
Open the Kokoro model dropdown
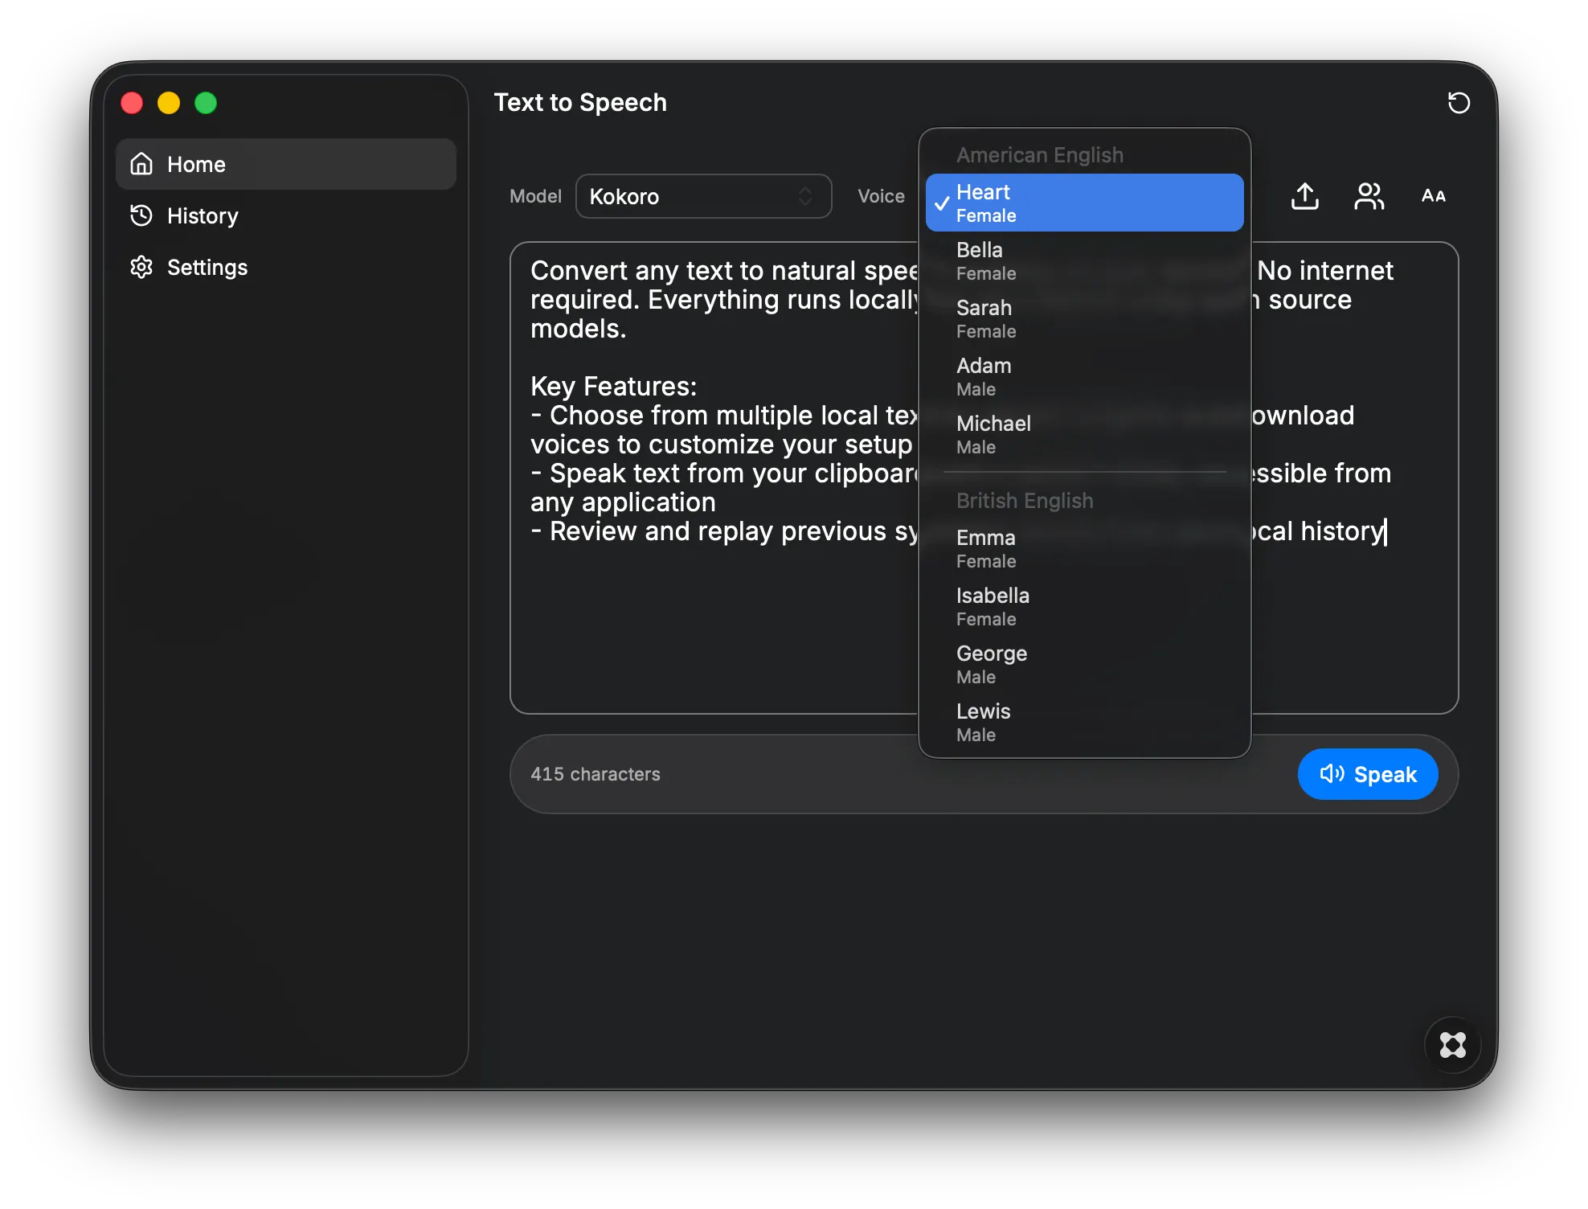click(703, 196)
